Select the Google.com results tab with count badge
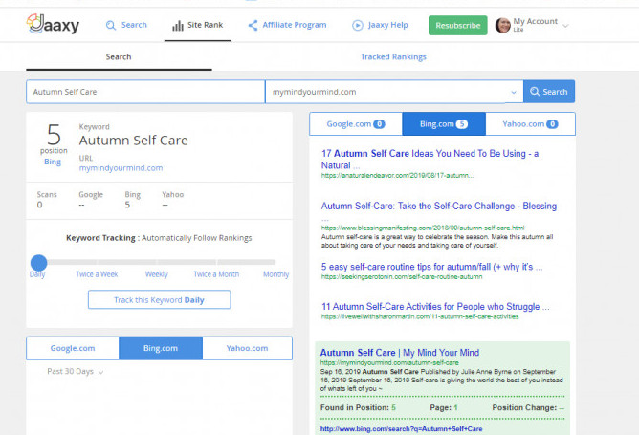The image size is (639, 435). coord(356,124)
